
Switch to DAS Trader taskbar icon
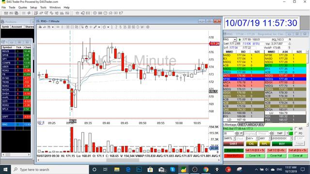tap(184, 170)
